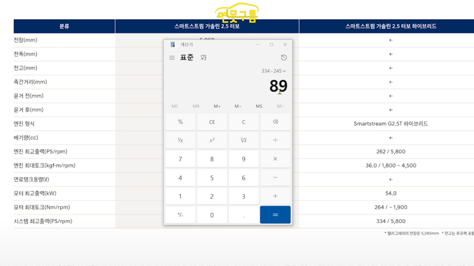
Task: Click the number 6 key
Action: pyautogui.click(x=244, y=178)
